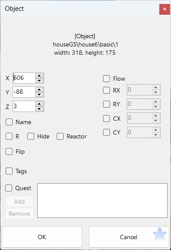Check the CY checkbox

106,132
